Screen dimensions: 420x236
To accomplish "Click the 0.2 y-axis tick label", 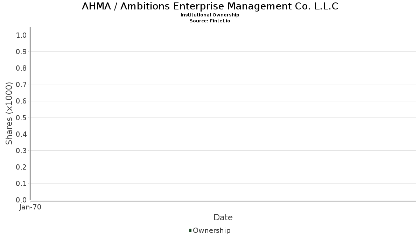I will (21, 167).
